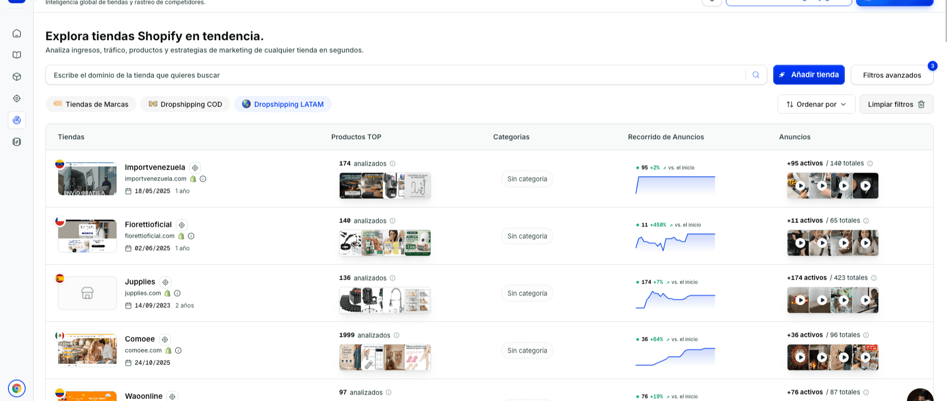947x401 pixels.
Task: Click info icon next to fiorettioficial.com
Action: click(191, 236)
